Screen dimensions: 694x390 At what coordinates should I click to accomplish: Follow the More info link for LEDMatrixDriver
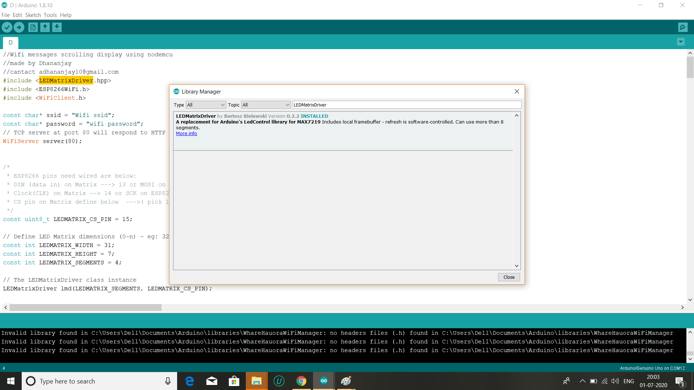(x=187, y=134)
